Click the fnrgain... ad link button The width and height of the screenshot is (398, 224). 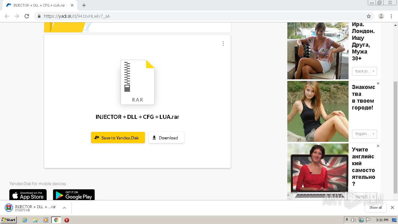[364, 134]
